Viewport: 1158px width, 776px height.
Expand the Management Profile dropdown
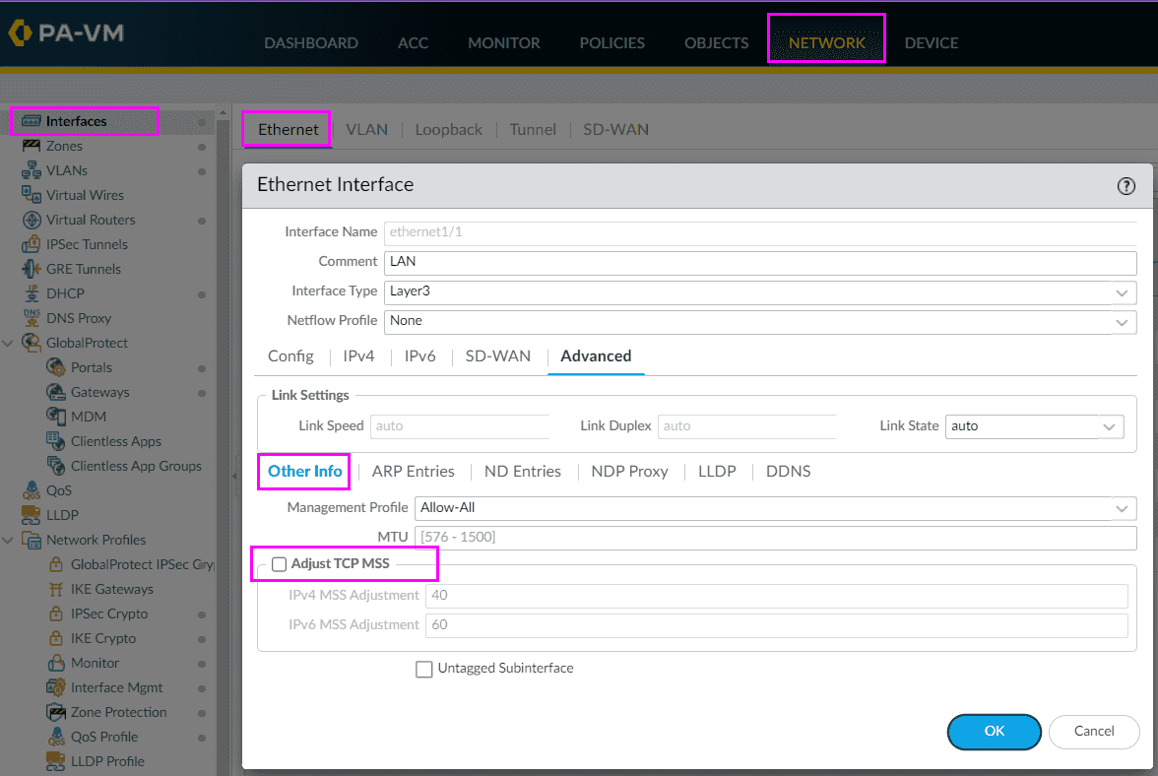1122,509
